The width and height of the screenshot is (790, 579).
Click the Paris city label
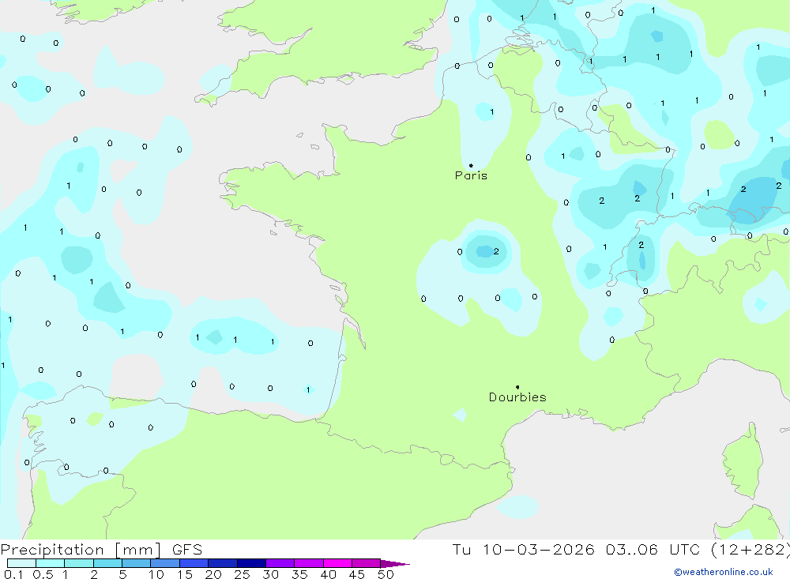point(471,175)
